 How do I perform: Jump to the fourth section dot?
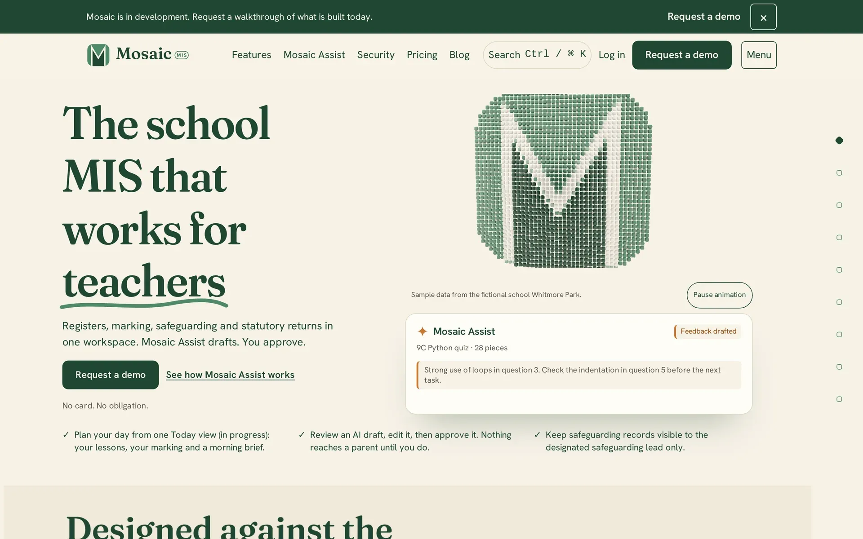point(839,238)
